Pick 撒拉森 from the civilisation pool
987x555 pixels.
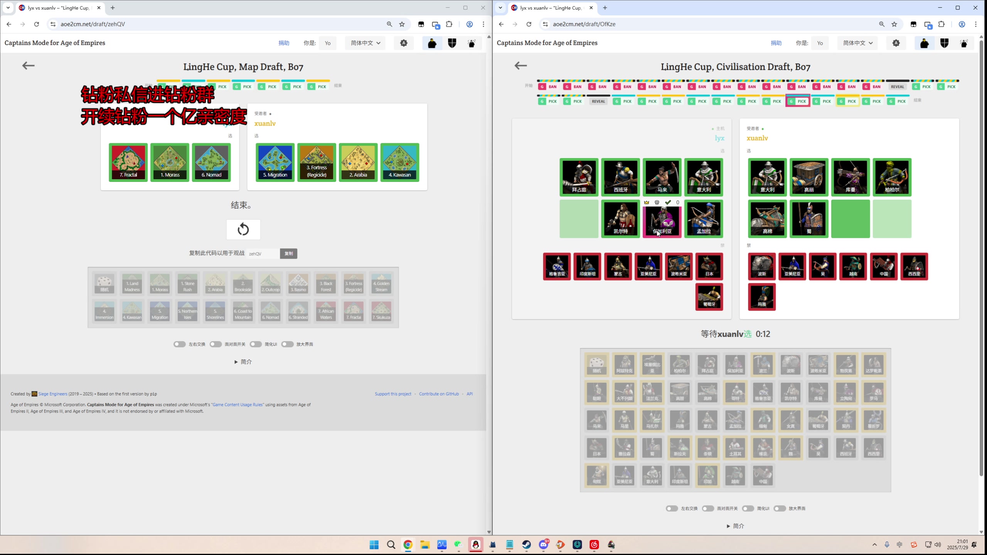tap(624, 448)
